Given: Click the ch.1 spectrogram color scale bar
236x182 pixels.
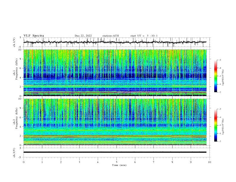Looking at the screenshot, I should (x=215, y=76).
